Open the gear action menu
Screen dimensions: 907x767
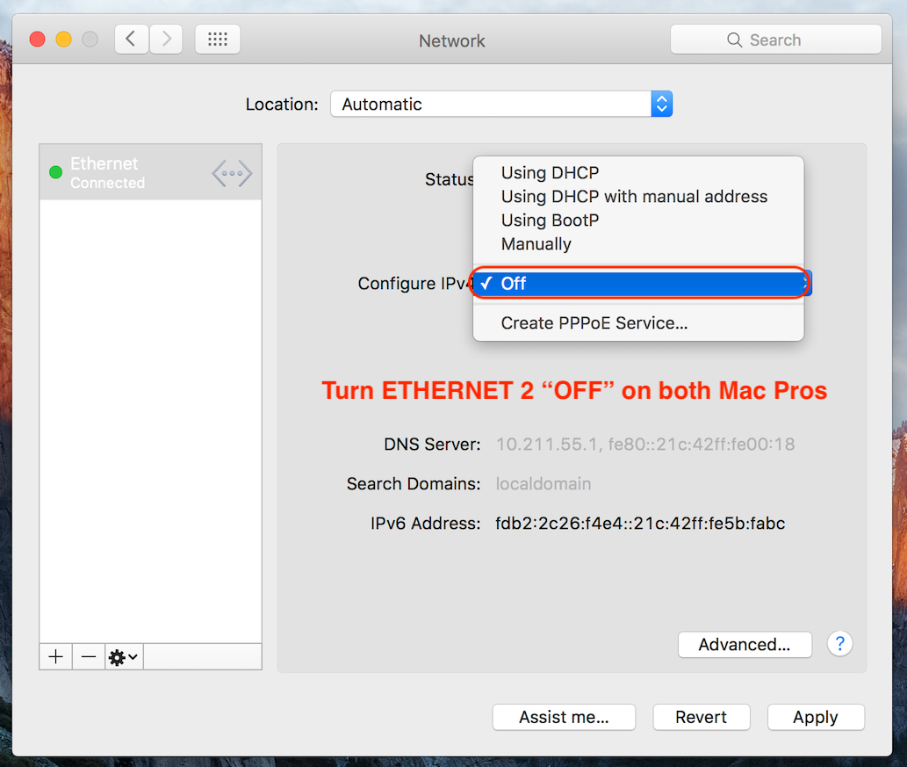124,657
